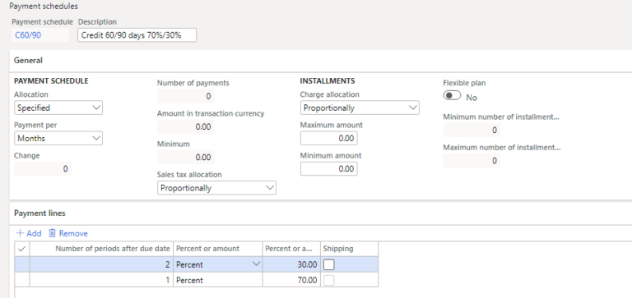The width and height of the screenshot is (632, 298).
Task: Check Shipping box in the 30.00 row
Action: 329,264
